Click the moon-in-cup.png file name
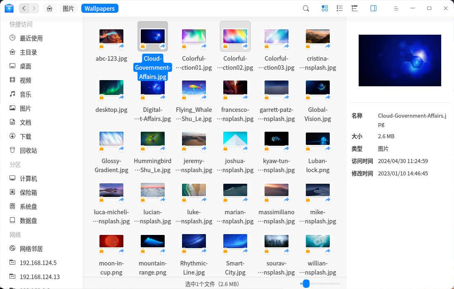Screen dimensions: 454x289 click(111, 268)
